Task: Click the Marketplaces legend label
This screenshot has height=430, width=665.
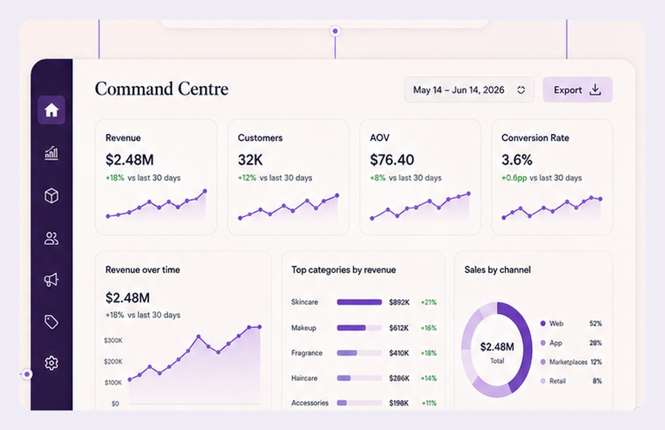Action: tap(568, 362)
